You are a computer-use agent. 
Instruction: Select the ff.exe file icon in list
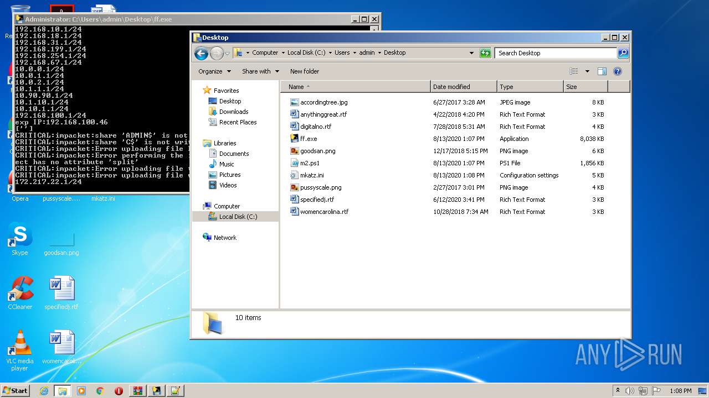[x=295, y=139]
